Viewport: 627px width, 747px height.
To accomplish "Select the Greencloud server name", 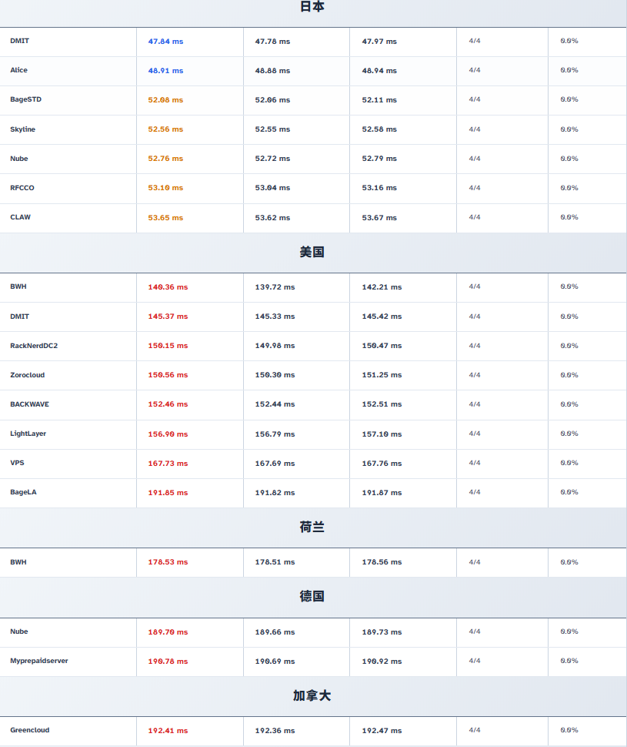I will coord(30,730).
